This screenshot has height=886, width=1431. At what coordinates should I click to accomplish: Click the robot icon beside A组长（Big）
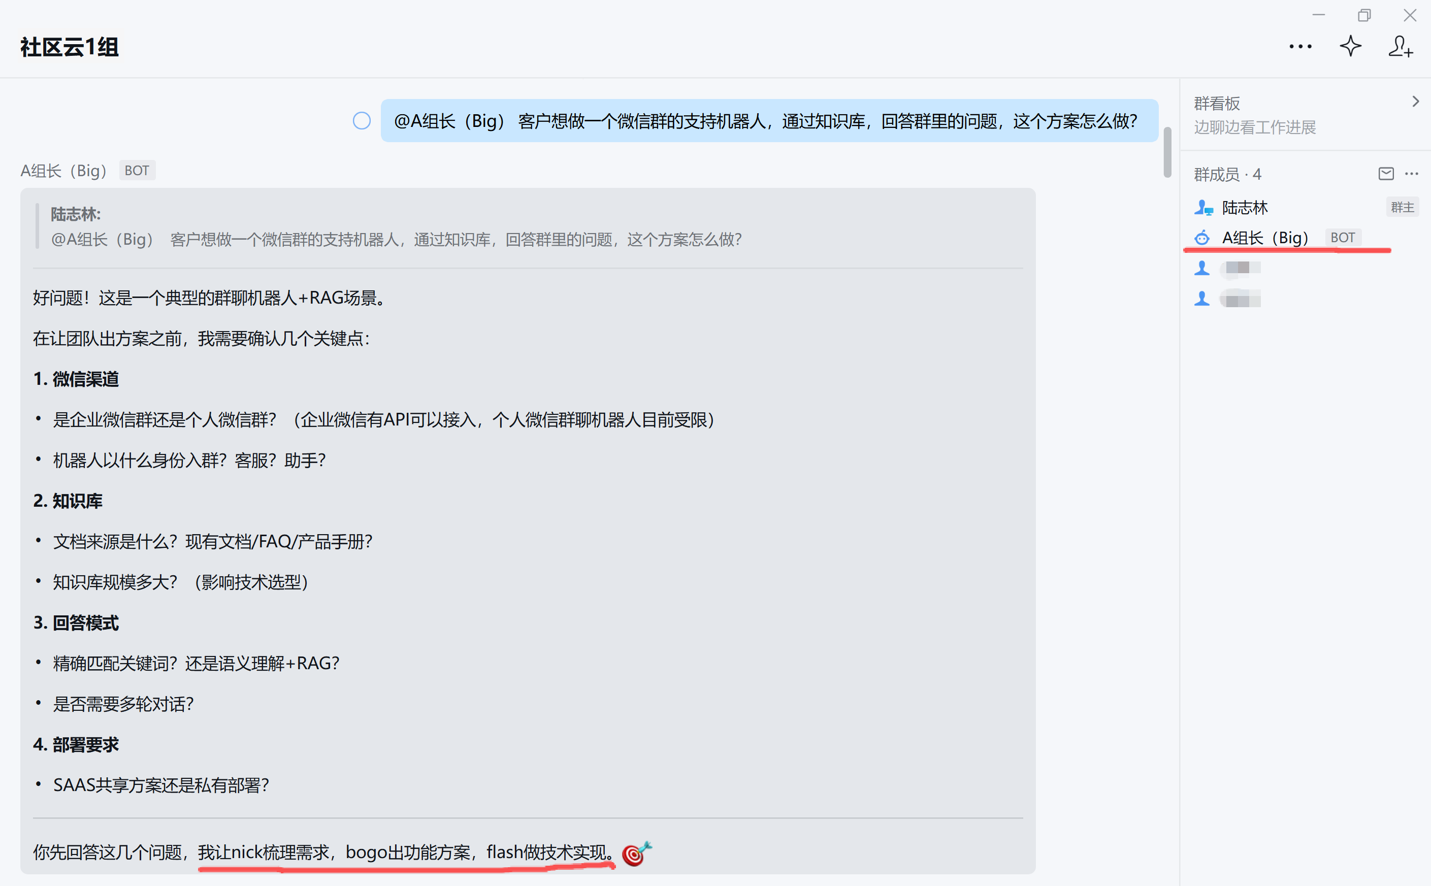point(1202,238)
